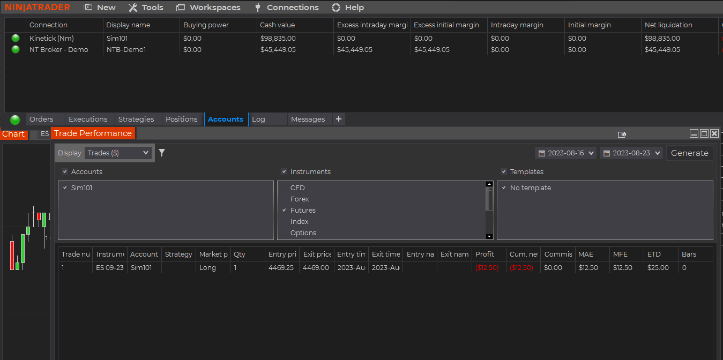The height and width of the screenshot is (360, 723).
Task: Toggle the Templates header checkbox
Action: click(504, 171)
